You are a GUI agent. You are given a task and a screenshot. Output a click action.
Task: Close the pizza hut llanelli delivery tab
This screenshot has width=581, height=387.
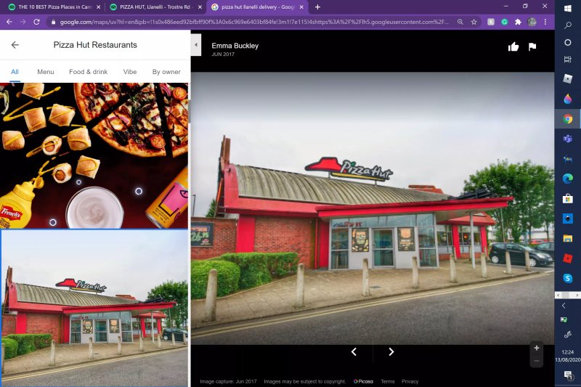pos(301,7)
